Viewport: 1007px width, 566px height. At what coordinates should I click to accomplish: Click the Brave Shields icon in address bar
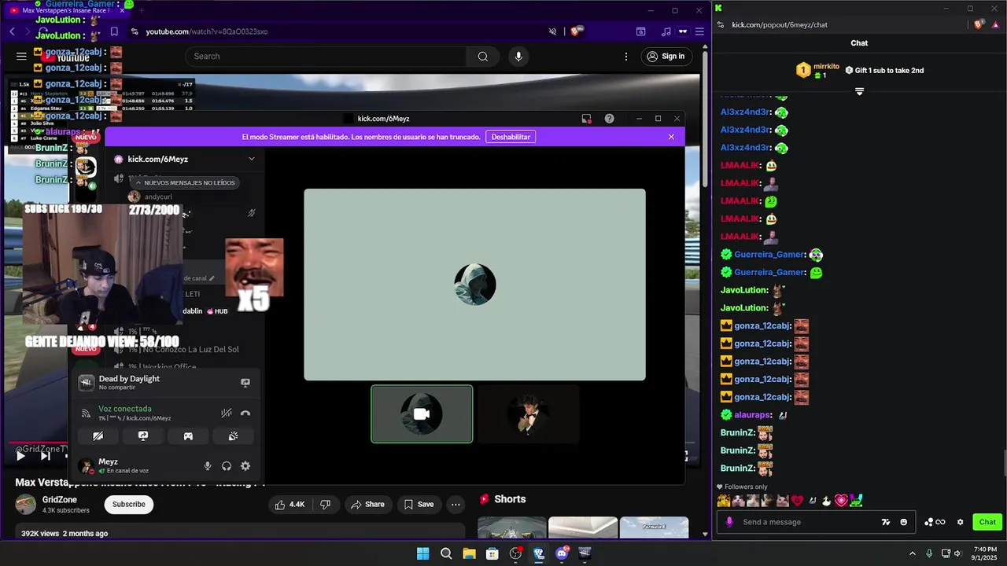click(x=576, y=31)
